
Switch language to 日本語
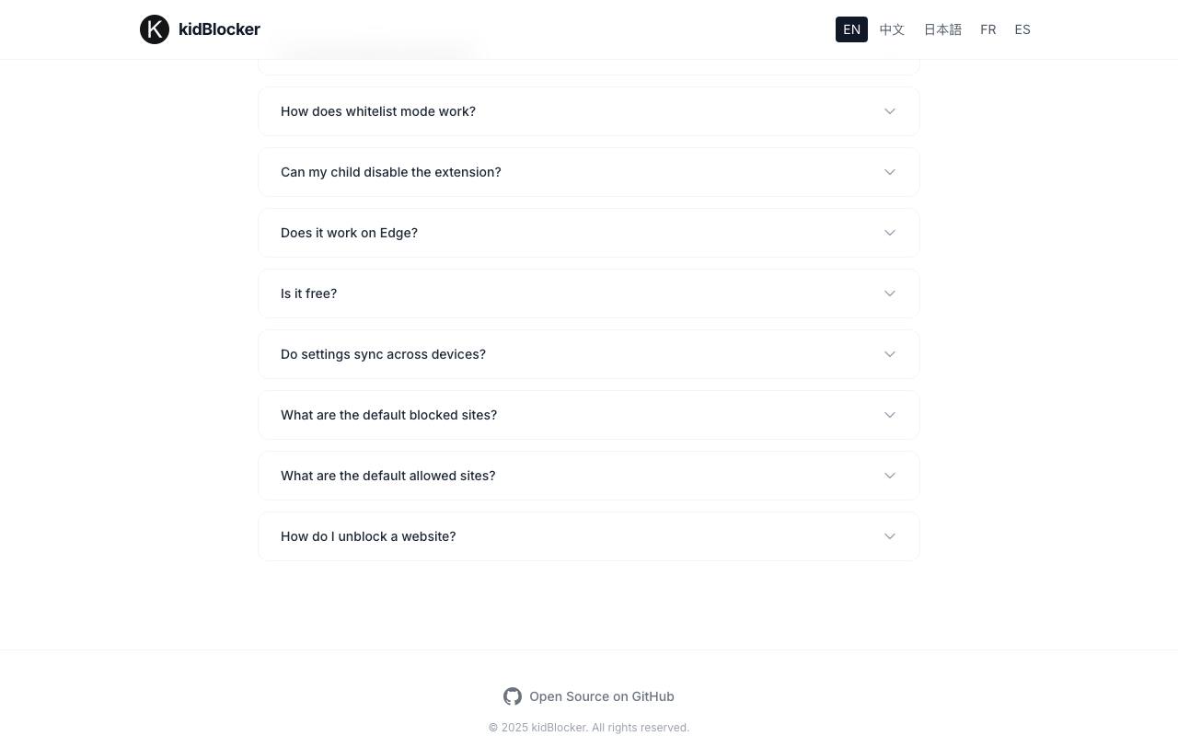pyautogui.click(x=942, y=29)
